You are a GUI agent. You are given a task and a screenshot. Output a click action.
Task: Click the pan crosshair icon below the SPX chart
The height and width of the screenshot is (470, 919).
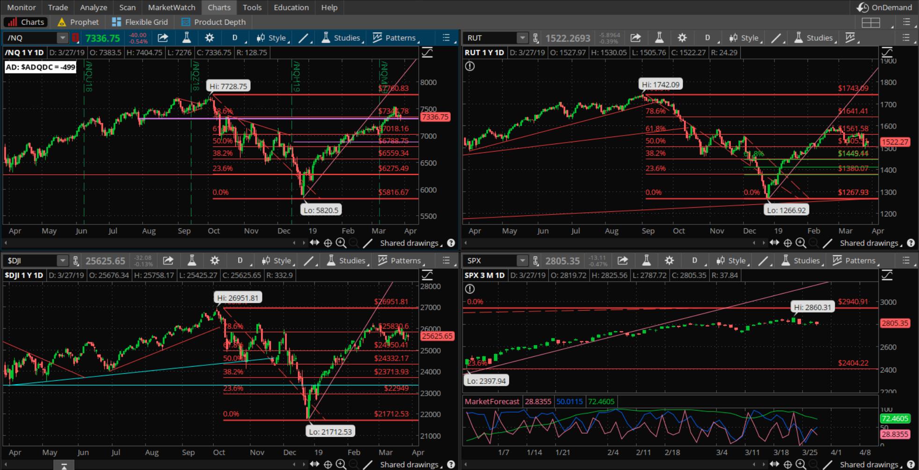pos(788,464)
